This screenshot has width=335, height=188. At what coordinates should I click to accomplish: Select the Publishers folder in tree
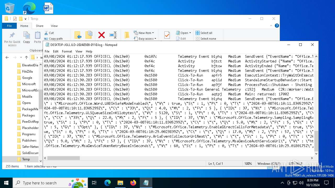tap(29, 140)
